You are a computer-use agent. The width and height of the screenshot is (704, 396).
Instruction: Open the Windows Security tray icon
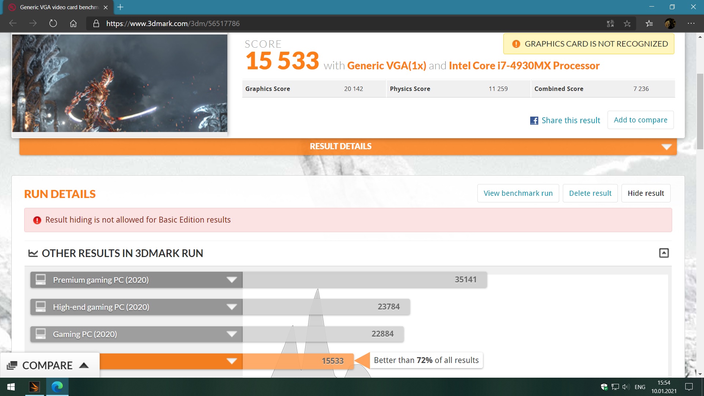pyautogui.click(x=604, y=387)
